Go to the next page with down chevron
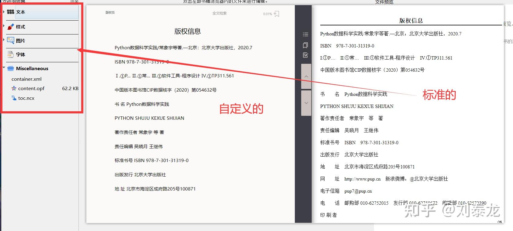The width and height of the screenshot is (513, 231). click(306, 103)
